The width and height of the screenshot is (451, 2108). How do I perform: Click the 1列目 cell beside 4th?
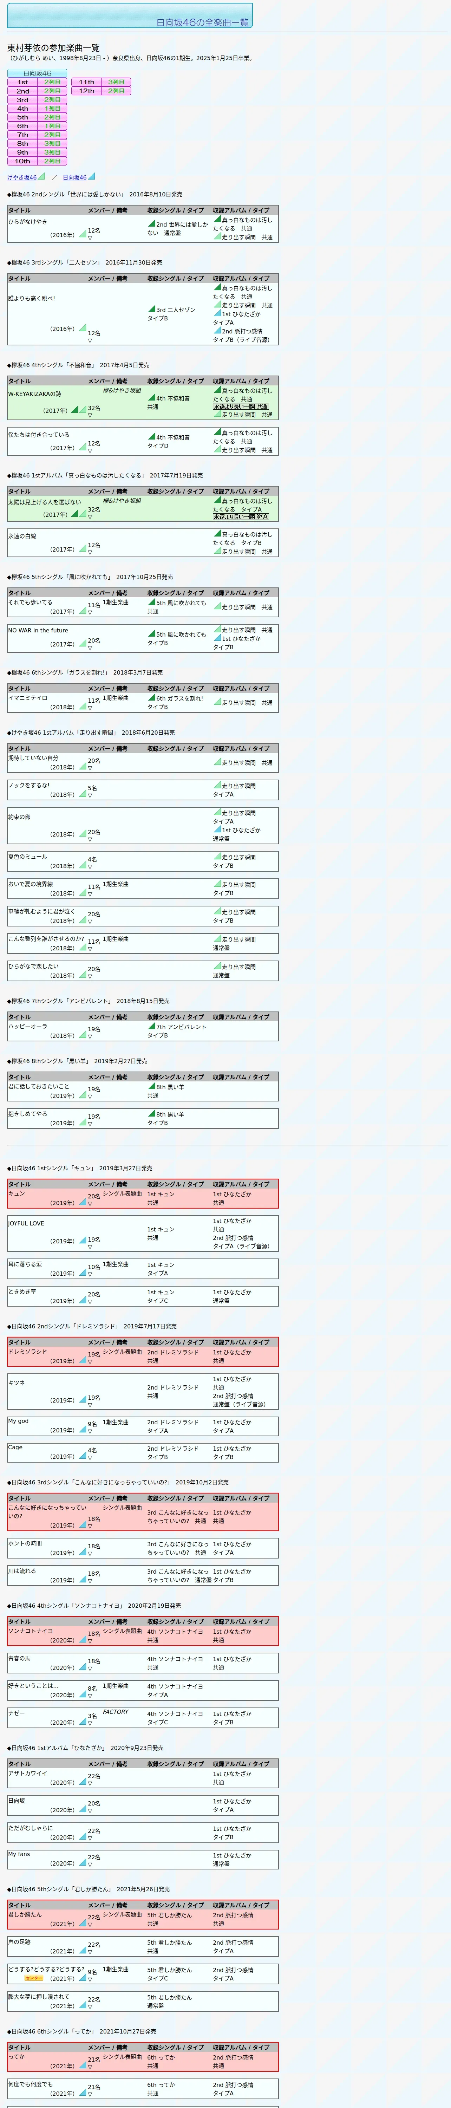point(52,108)
